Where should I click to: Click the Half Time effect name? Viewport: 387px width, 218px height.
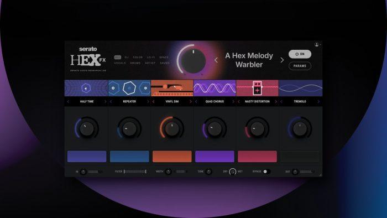click(87, 101)
